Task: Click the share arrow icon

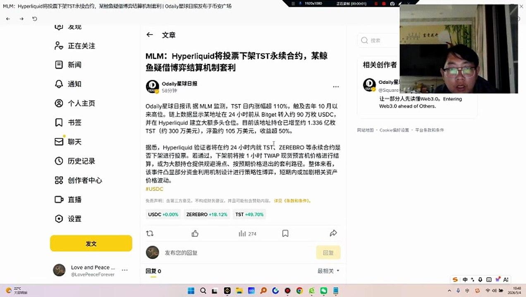Action: coord(333,233)
